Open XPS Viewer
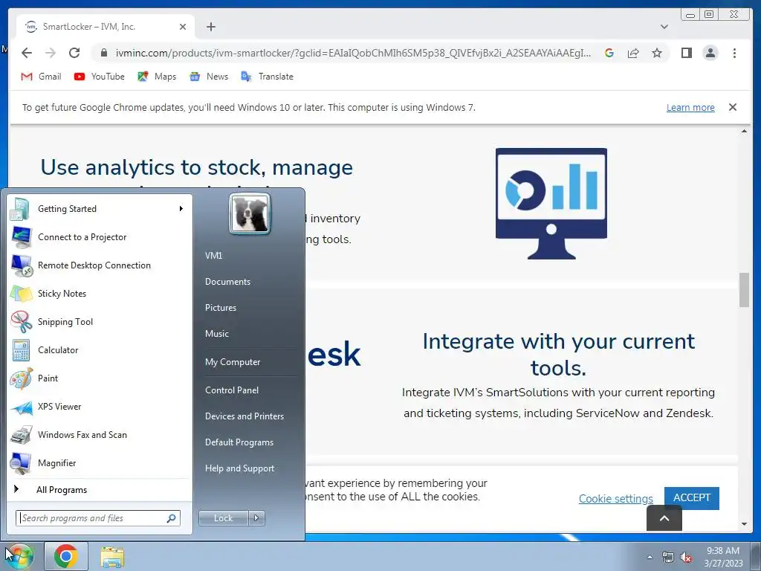Screen dimensions: 761x571 point(100,407)
